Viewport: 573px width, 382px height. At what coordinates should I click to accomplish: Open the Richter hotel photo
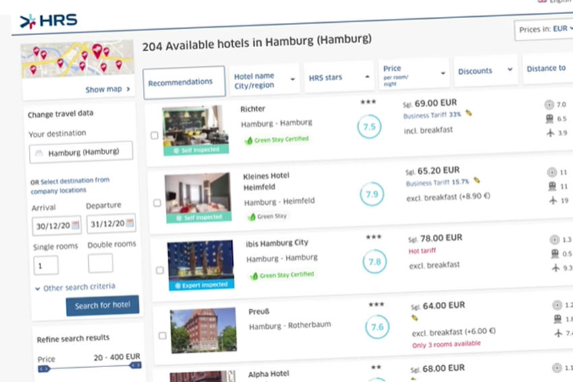195,130
